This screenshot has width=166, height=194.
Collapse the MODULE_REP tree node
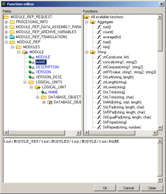pos(6,42)
